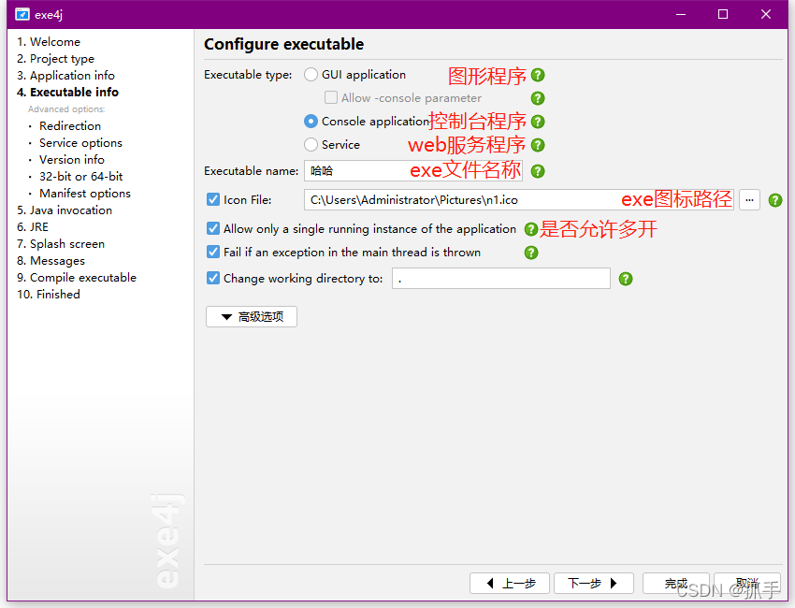The image size is (795, 608).
Task: Open help for Change working directory
Action: (x=626, y=279)
